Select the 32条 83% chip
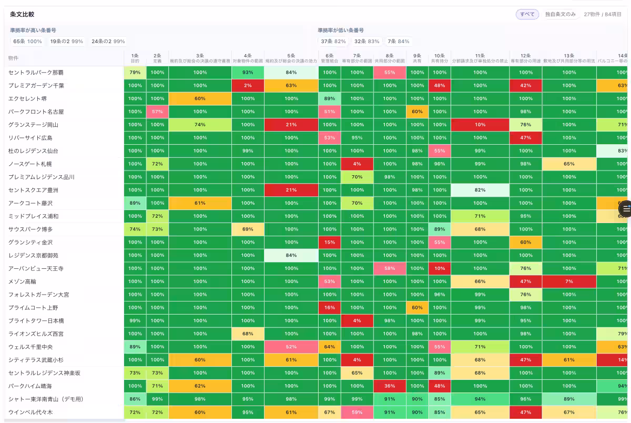 click(367, 42)
